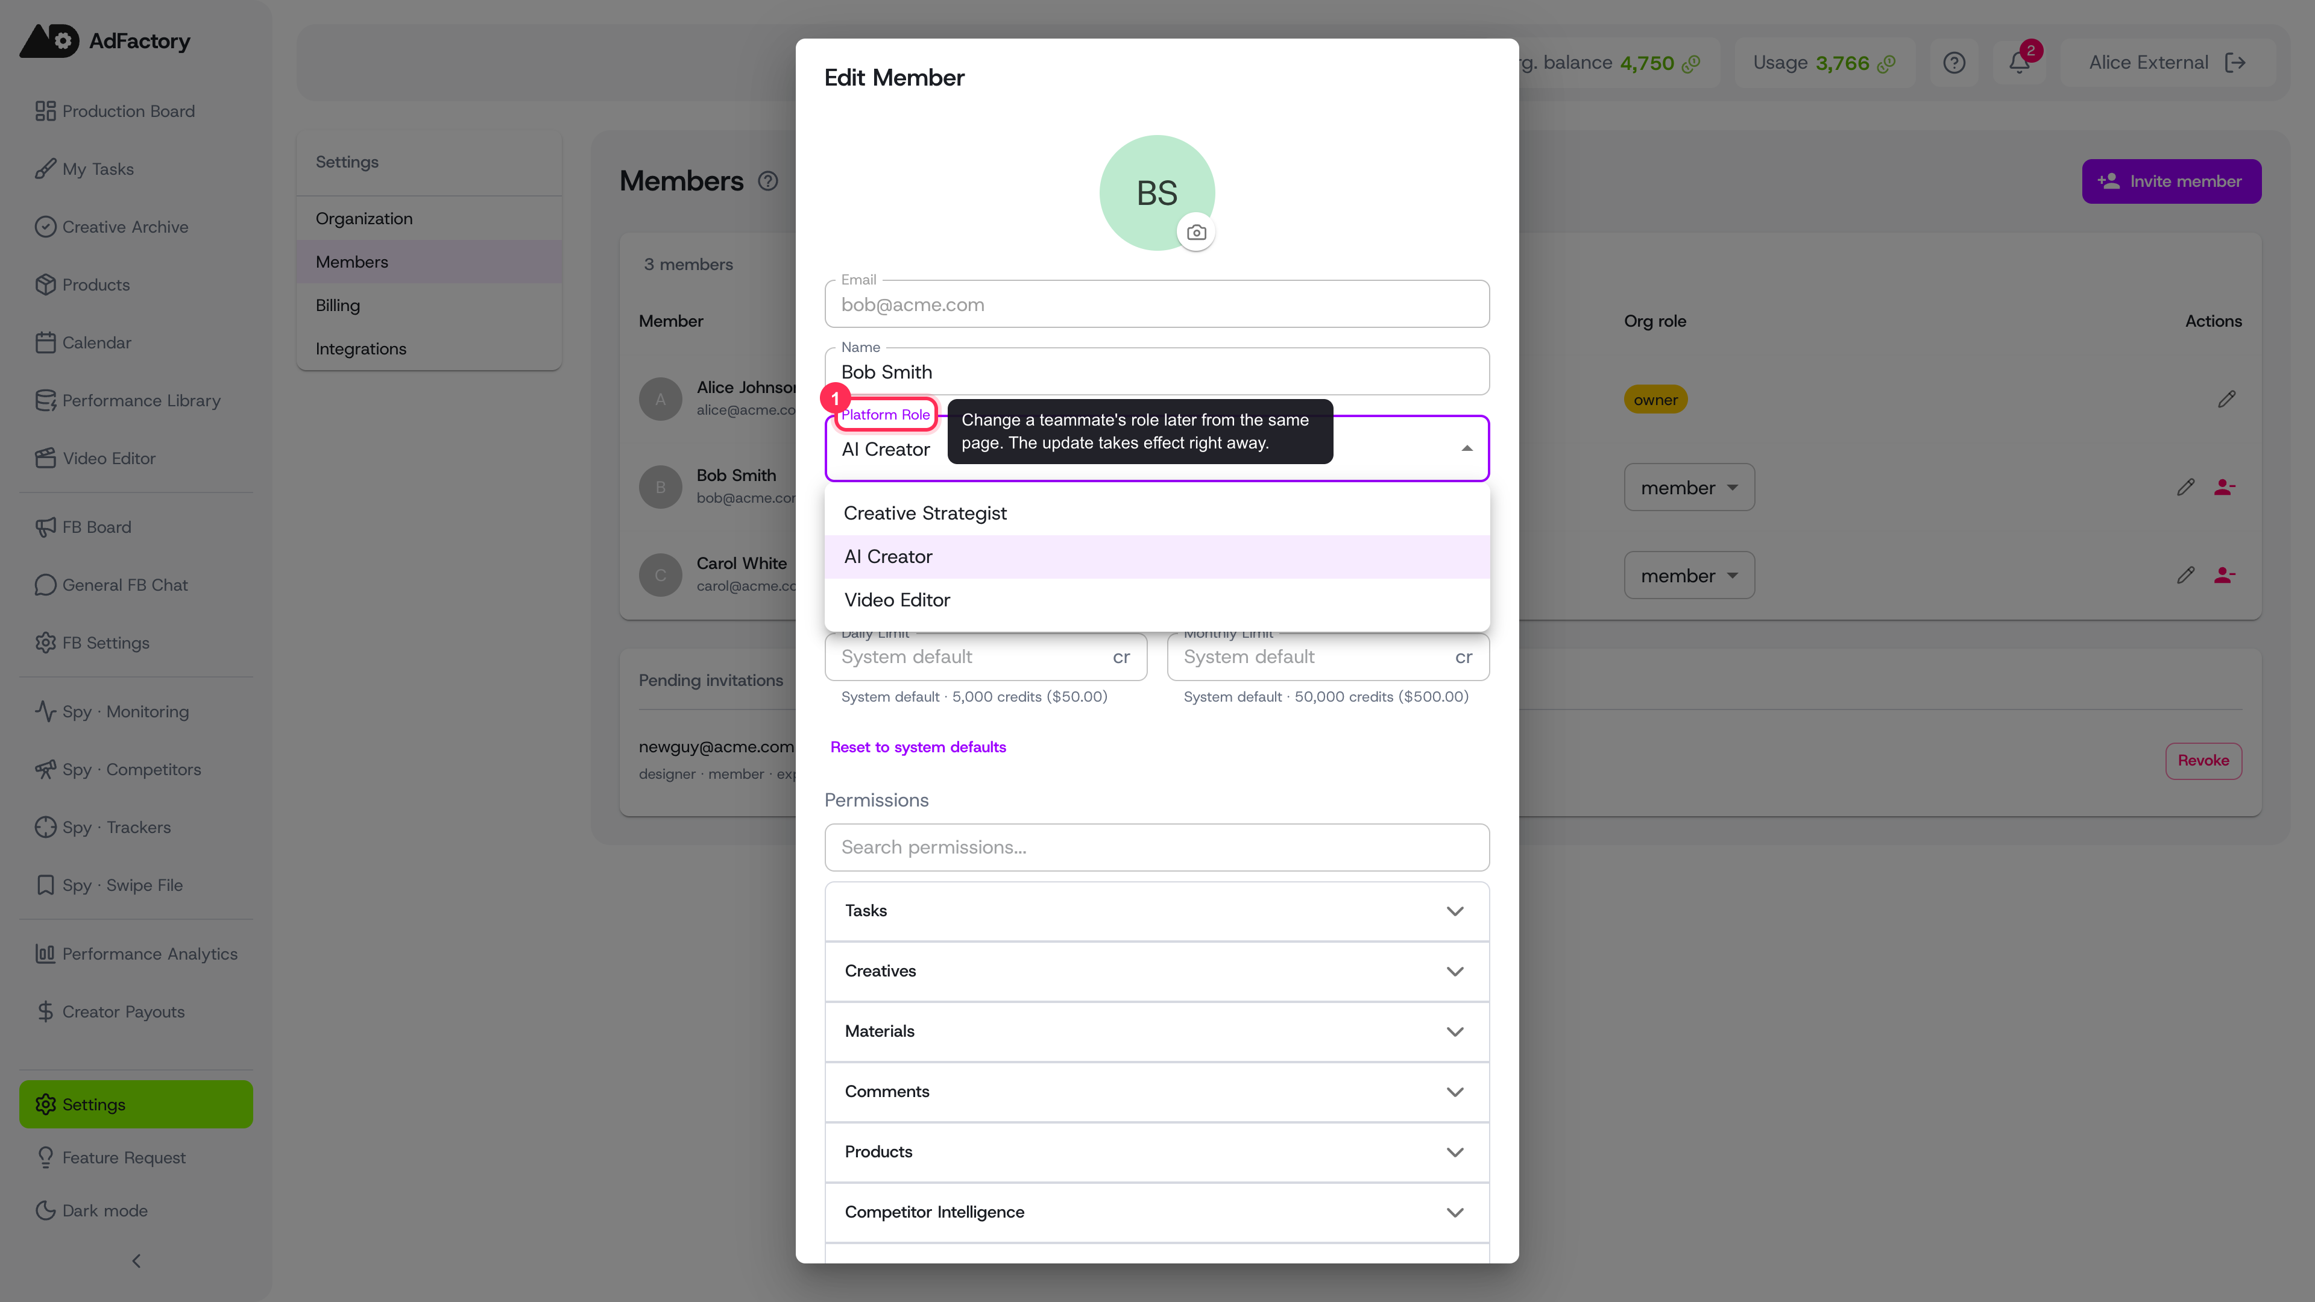Click the edit pencil for Bob Smith

pos(2185,488)
